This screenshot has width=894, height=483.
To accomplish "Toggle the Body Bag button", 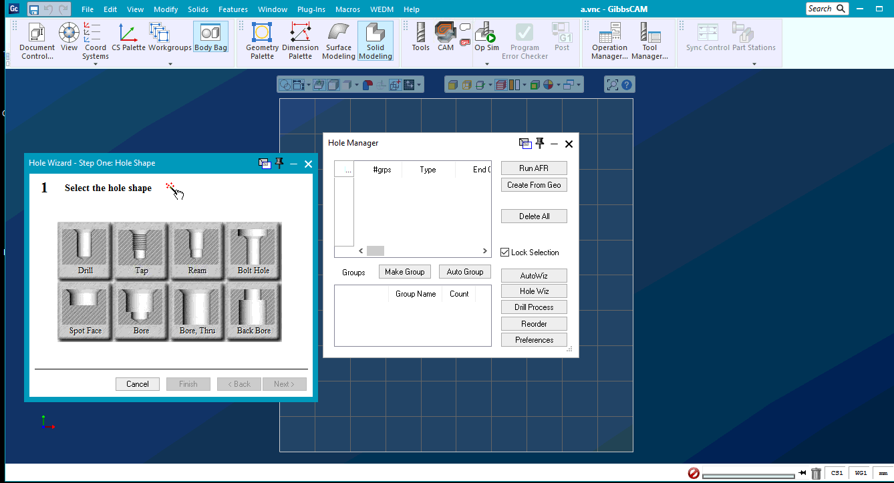I will pyautogui.click(x=210, y=37).
